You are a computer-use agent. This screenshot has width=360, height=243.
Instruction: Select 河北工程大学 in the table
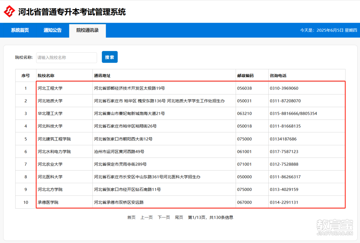pos(50,88)
